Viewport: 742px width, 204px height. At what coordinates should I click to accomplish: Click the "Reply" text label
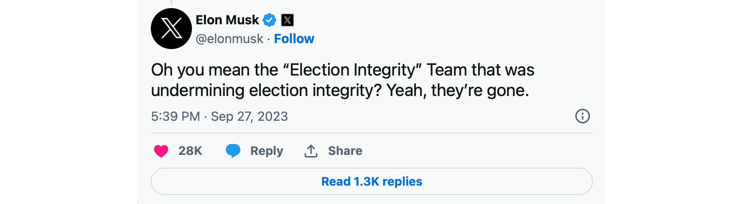pyautogui.click(x=266, y=151)
